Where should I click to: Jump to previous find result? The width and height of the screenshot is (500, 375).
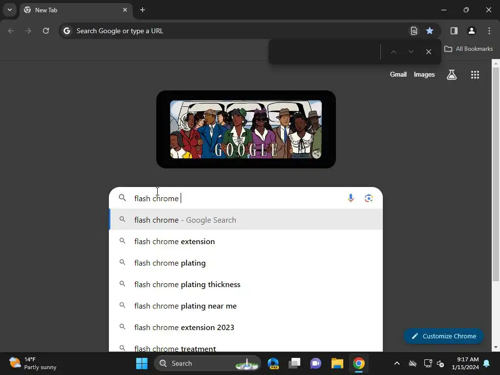tap(394, 52)
